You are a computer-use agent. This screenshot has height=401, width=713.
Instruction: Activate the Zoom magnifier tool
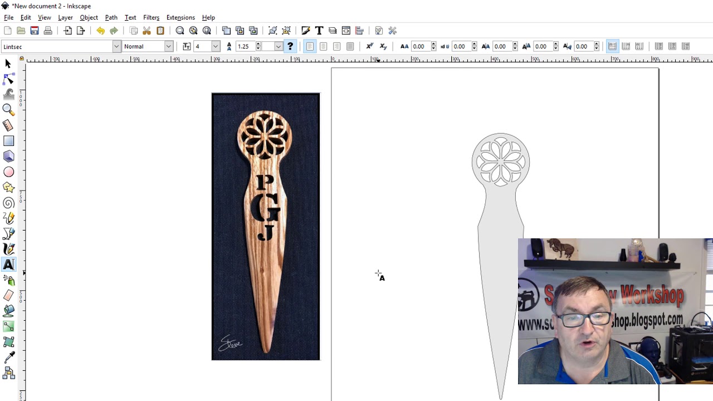point(8,110)
